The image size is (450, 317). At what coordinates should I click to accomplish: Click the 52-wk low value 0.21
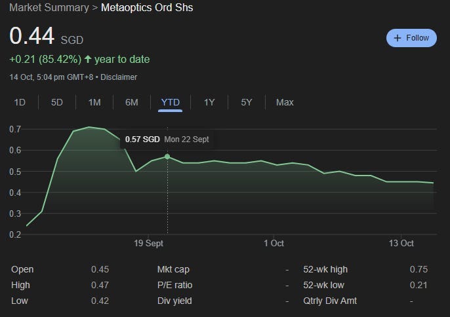(x=419, y=285)
